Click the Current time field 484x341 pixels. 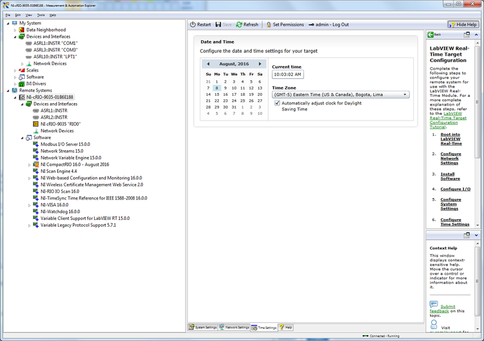coord(288,75)
